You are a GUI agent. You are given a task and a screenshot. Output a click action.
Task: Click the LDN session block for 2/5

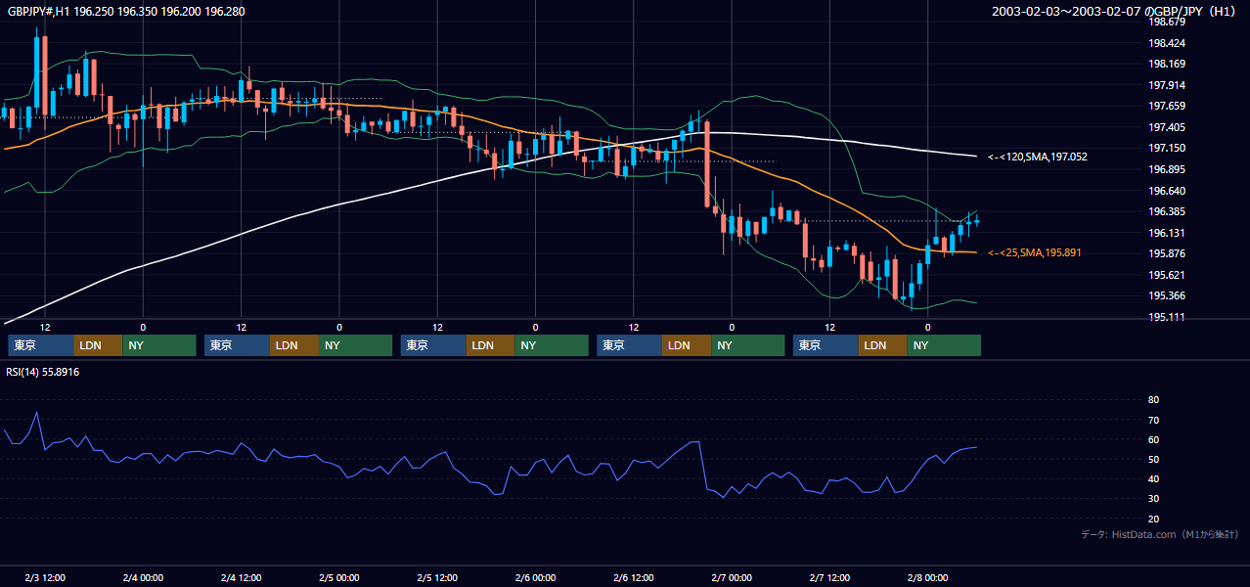point(491,345)
